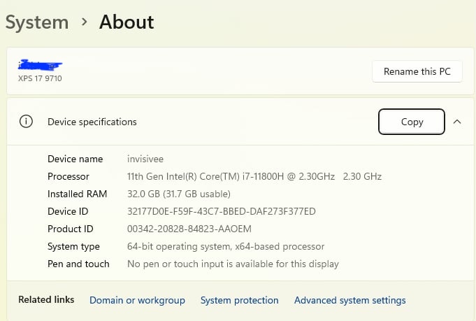This screenshot has width=476, height=321.
Task: Click the Device specifications header title
Action: [92, 122]
